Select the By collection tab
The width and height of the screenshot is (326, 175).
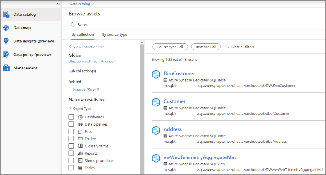[x=83, y=34]
